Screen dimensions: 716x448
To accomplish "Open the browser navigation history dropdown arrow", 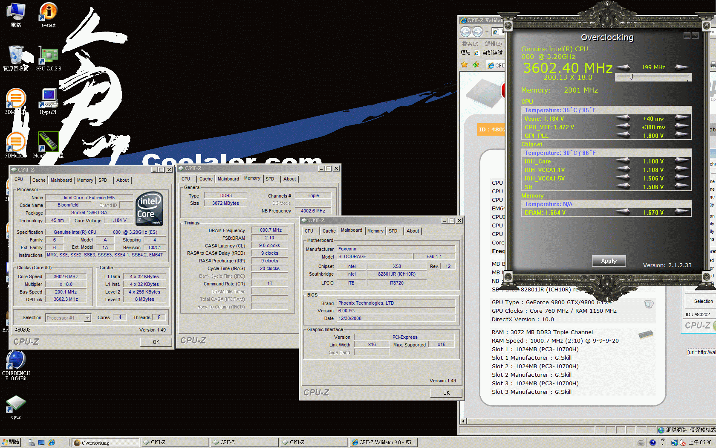I will pyautogui.click(x=487, y=32).
